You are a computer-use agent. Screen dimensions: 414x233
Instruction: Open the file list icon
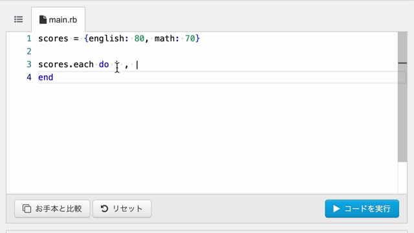[x=19, y=19]
